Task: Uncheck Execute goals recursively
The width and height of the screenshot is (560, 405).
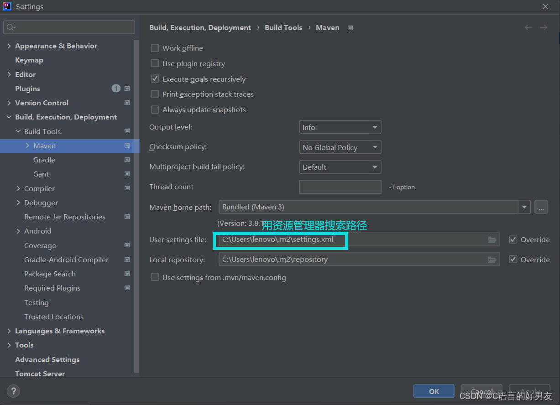Action: (x=155, y=79)
